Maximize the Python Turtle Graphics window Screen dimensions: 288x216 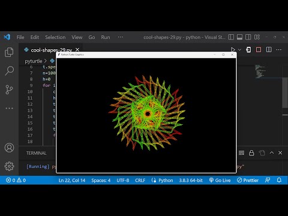[223, 55]
